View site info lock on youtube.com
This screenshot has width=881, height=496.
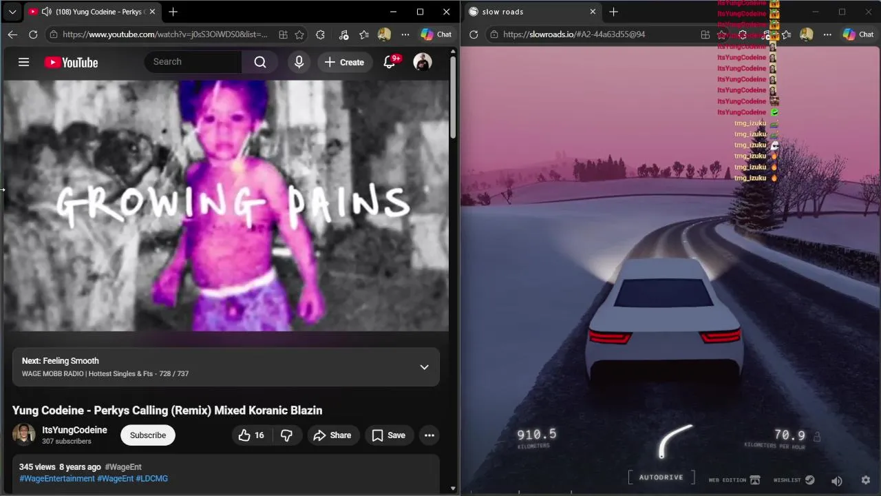[54, 34]
